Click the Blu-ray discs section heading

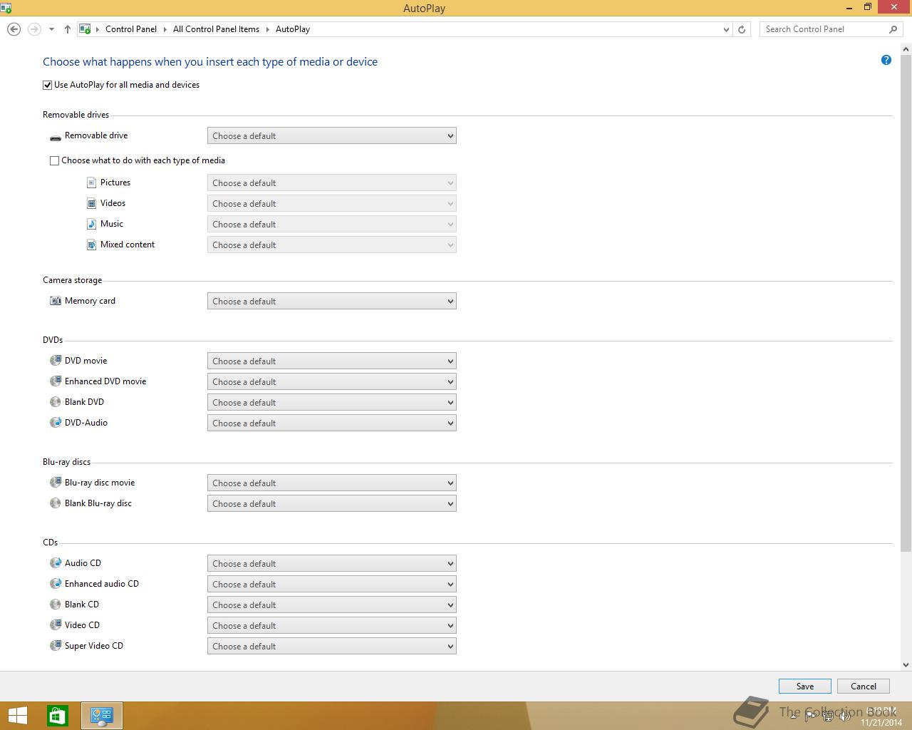pyautogui.click(x=67, y=462)
